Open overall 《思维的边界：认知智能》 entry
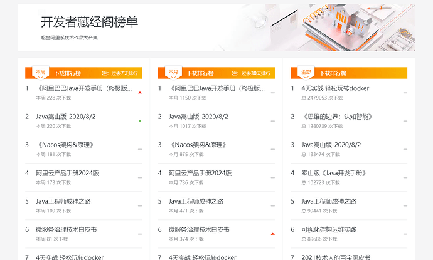 (x=337, y=117)
